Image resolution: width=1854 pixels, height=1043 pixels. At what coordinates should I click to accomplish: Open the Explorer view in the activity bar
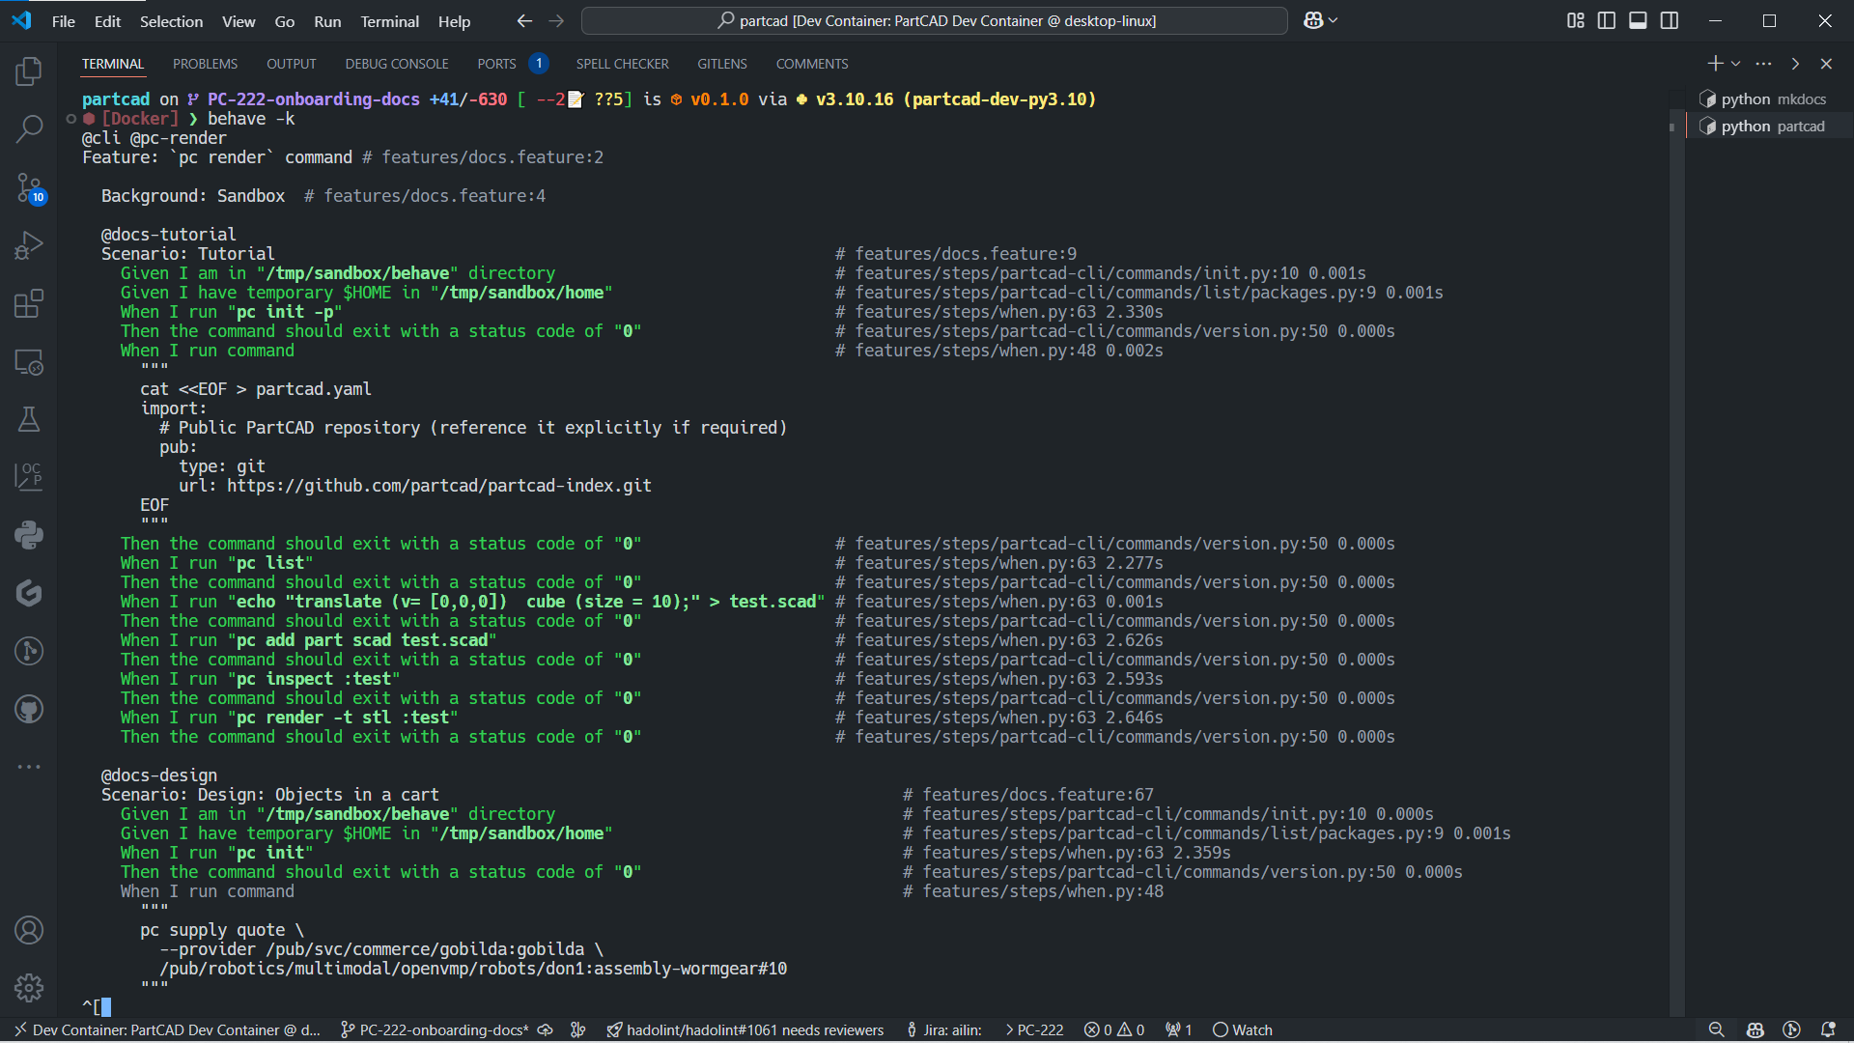(29, 71)
